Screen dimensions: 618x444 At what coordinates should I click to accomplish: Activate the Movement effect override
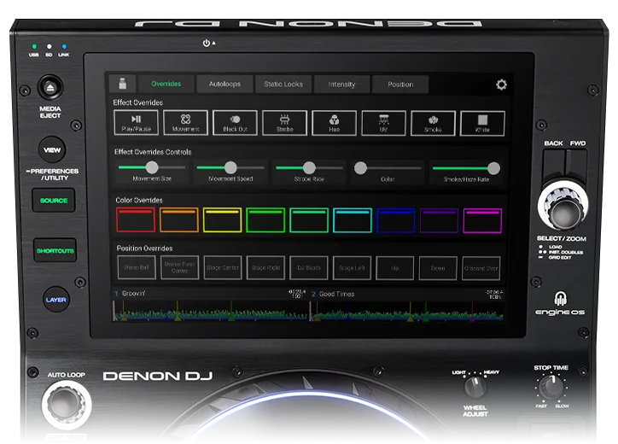tap(185, 123)
